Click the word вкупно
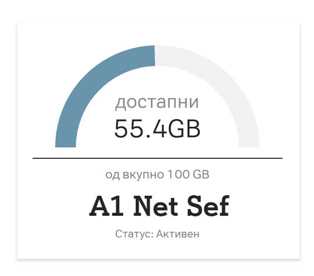The height and width of the screenshot is (276, 314). 143,175
